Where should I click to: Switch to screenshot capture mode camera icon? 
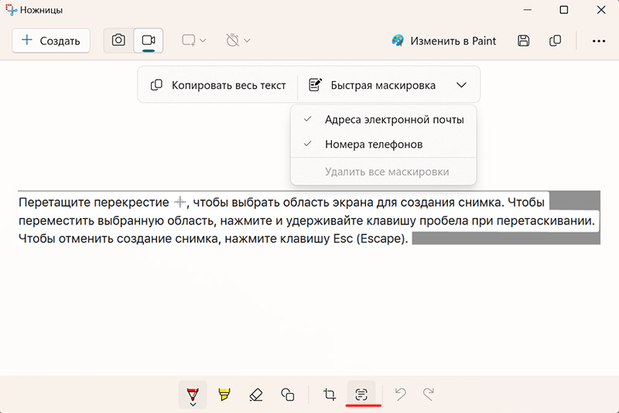coord(118,40)
